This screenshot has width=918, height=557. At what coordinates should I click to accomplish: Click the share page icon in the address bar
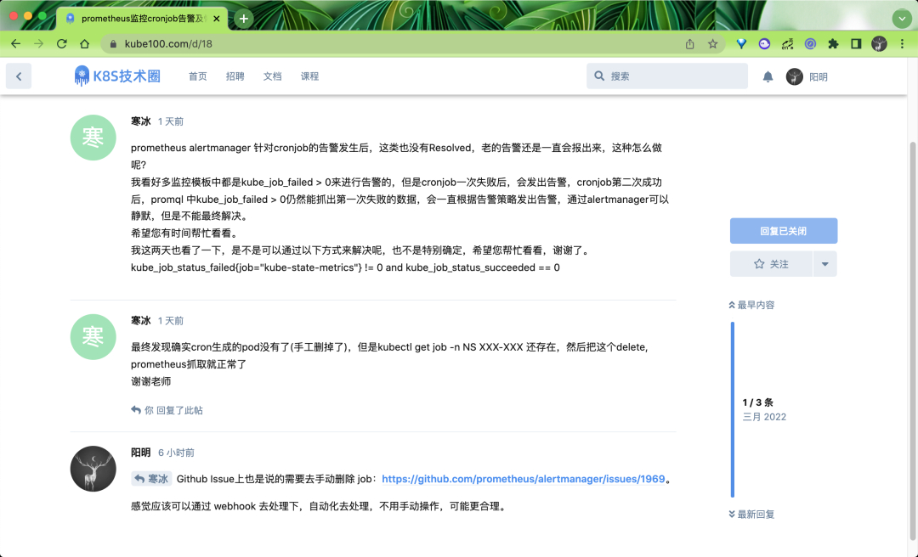click(x=689, y=44)
